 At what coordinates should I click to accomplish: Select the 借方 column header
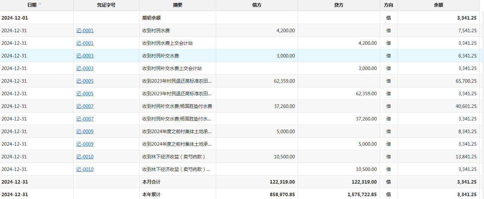(x=257, y=5)
